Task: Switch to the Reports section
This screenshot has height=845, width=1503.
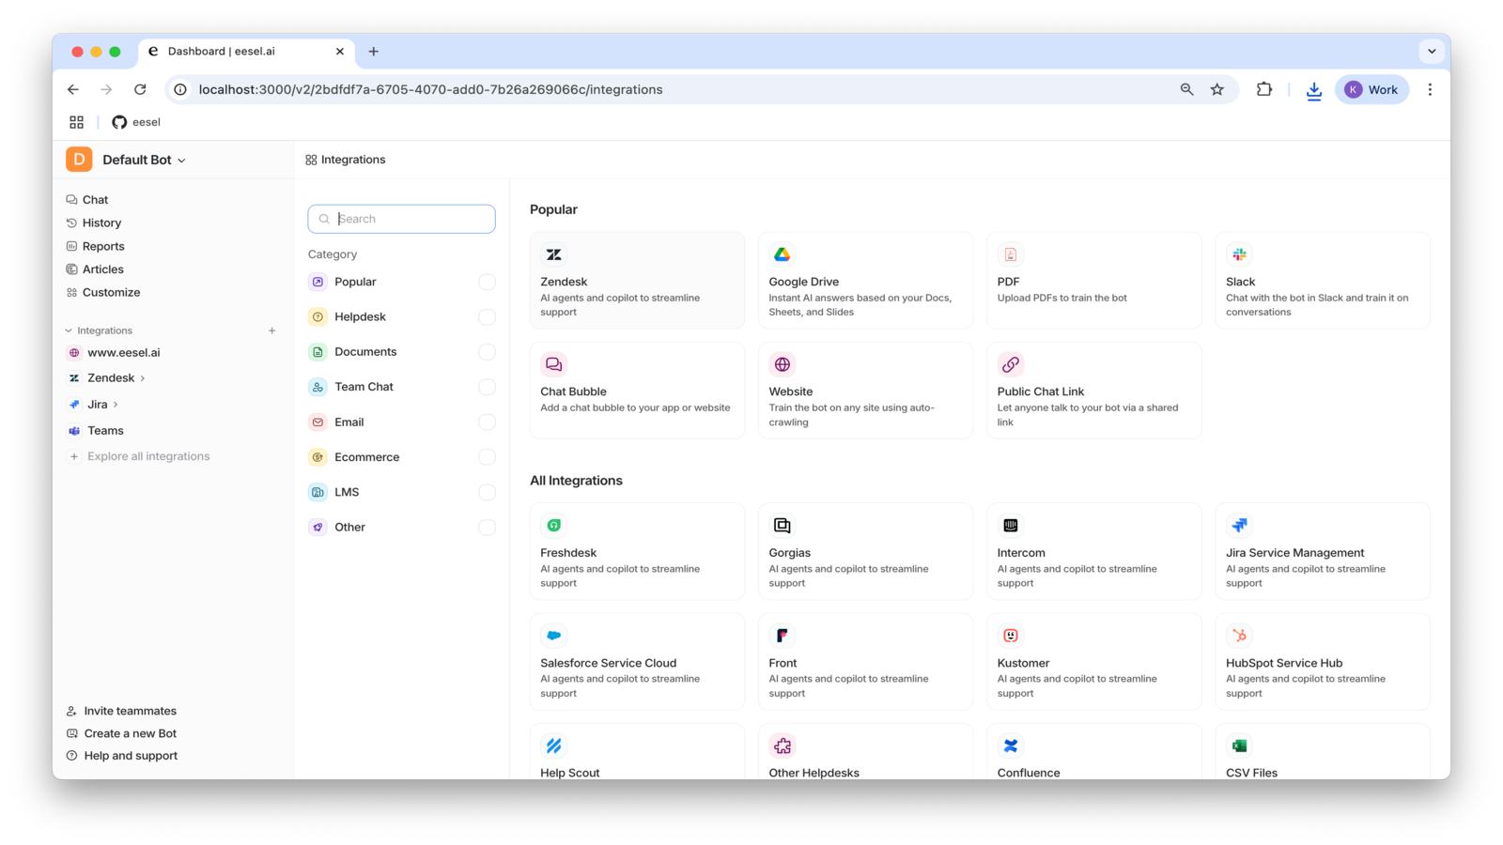Action: tap(103, 245)
